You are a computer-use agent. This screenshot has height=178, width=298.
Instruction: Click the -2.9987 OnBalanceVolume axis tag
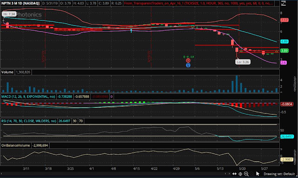point(287,159)
